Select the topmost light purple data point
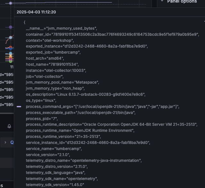Image resolution: width=205 pixels, height=188 pixels. click(x=11, y=3)
